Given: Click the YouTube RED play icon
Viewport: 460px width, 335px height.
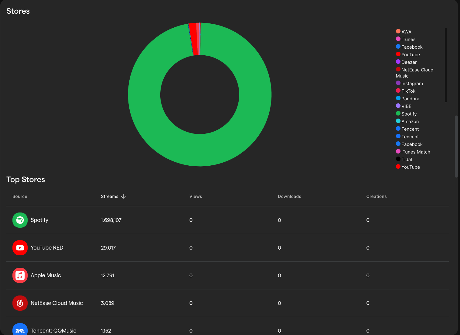Looking at the screenshot, I should coord(20,248).
